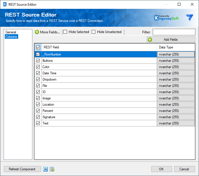Select the Dropdown field name

point(49,79)
